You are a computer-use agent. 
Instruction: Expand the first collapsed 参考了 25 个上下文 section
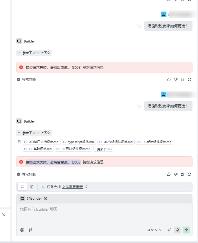point(34,53)
